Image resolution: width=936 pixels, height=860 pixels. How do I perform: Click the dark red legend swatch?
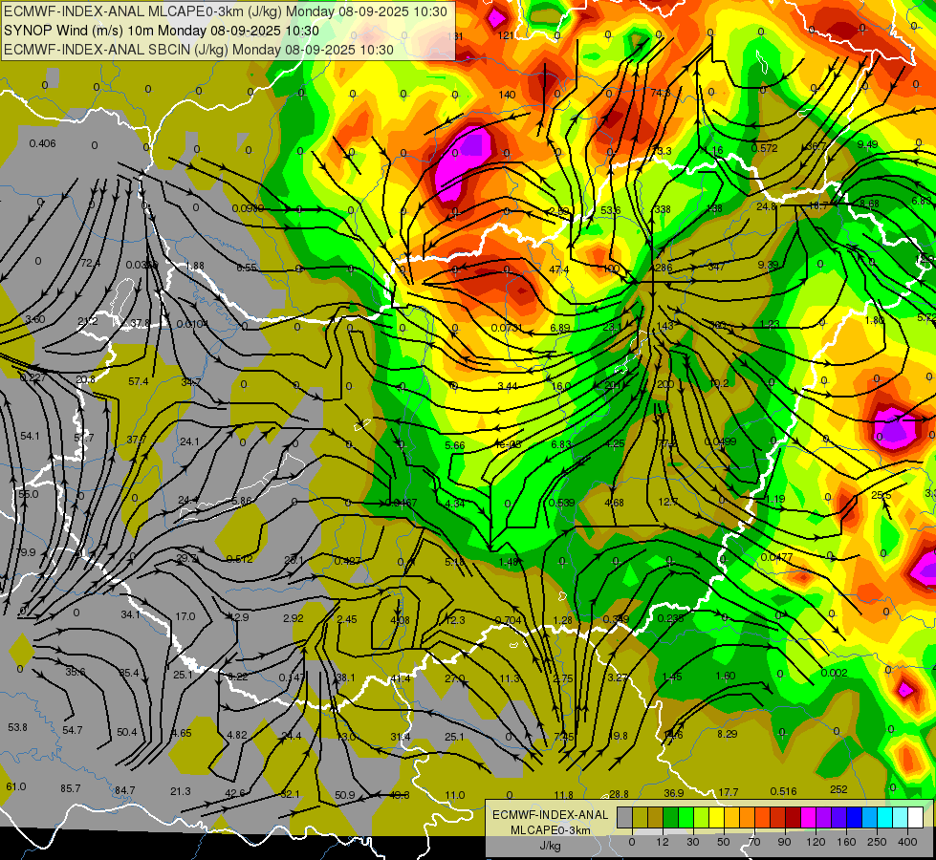794,817
